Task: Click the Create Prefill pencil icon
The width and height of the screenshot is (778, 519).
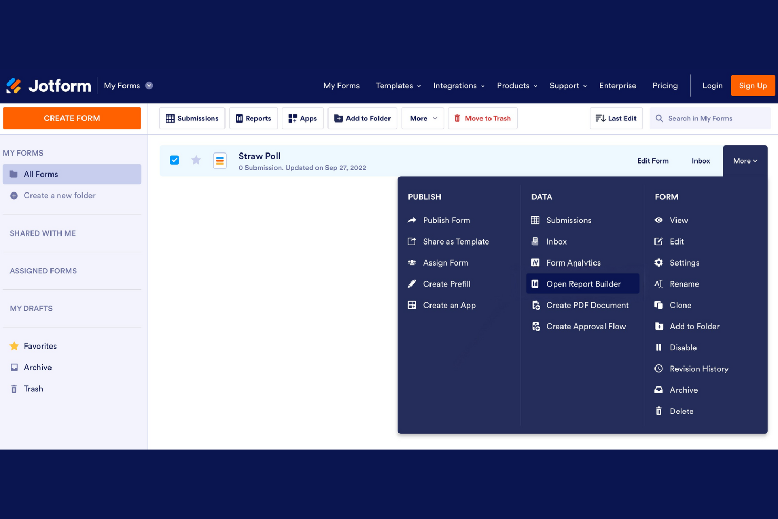Action: (412, 284)
